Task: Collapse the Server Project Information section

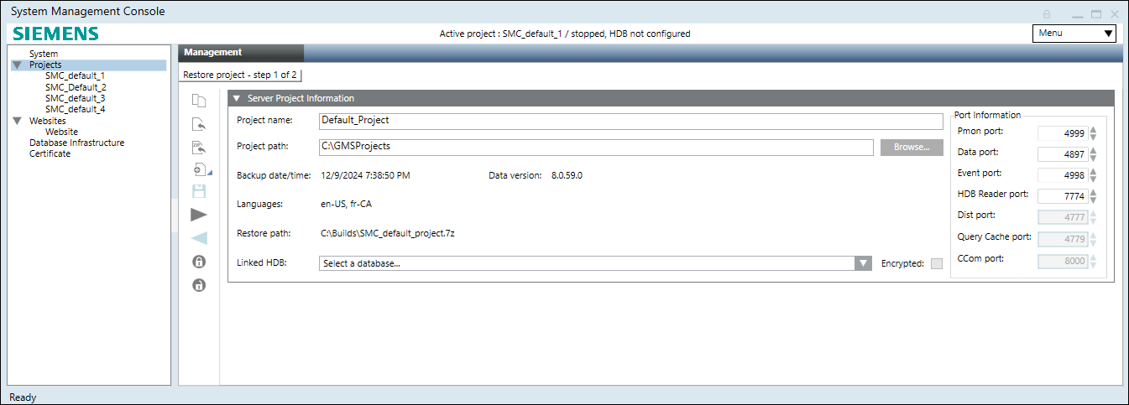Action: click(237, 98)
